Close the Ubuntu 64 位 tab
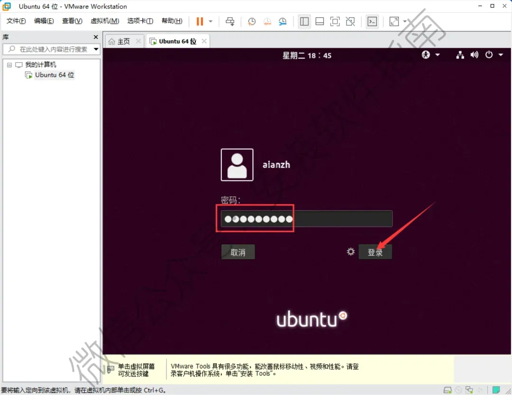512x395 pixels. point(204,41)
